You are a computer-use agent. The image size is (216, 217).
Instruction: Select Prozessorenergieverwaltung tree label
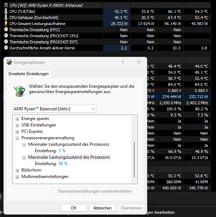click(x=48, y=138)
